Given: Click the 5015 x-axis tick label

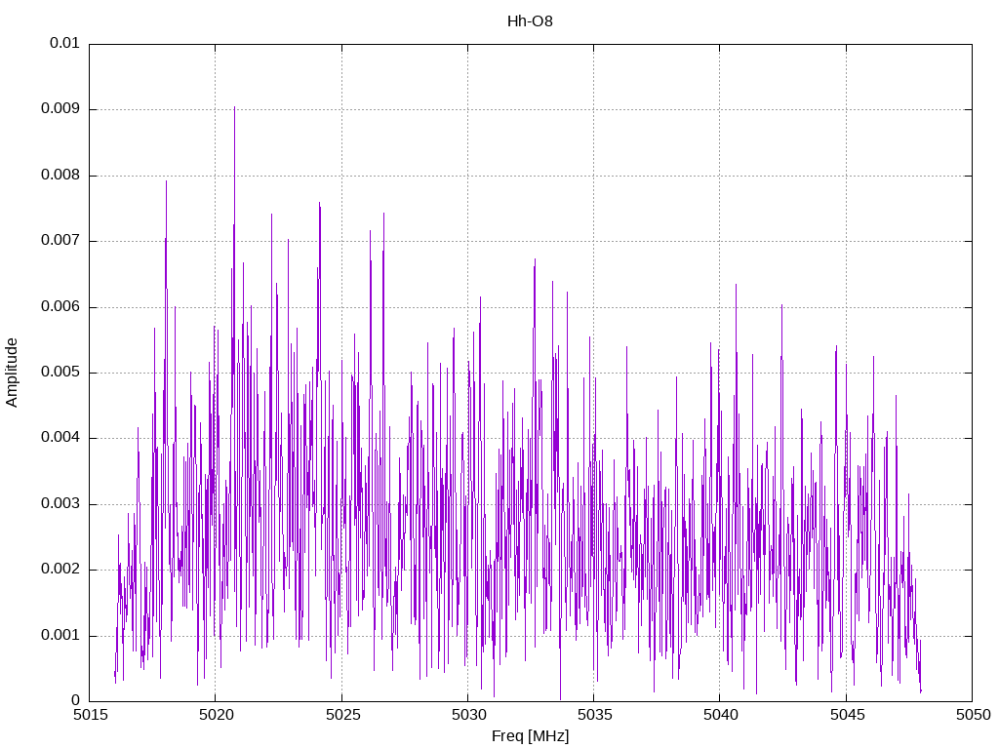Looking at the screenshot, I should (91, 715).
